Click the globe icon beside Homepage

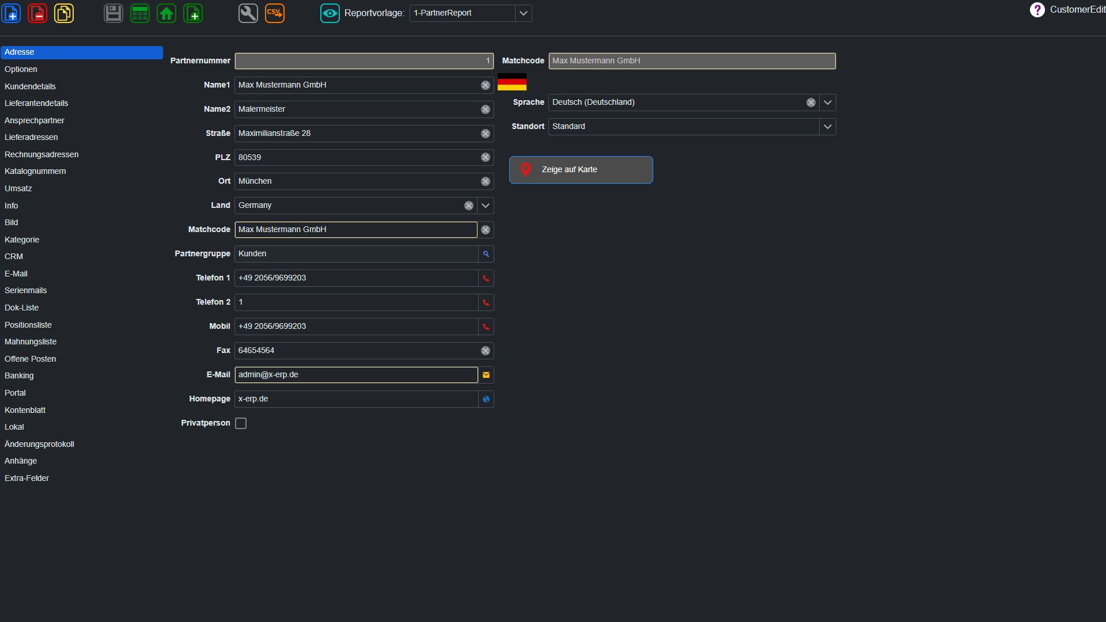(x=486, y=399)
